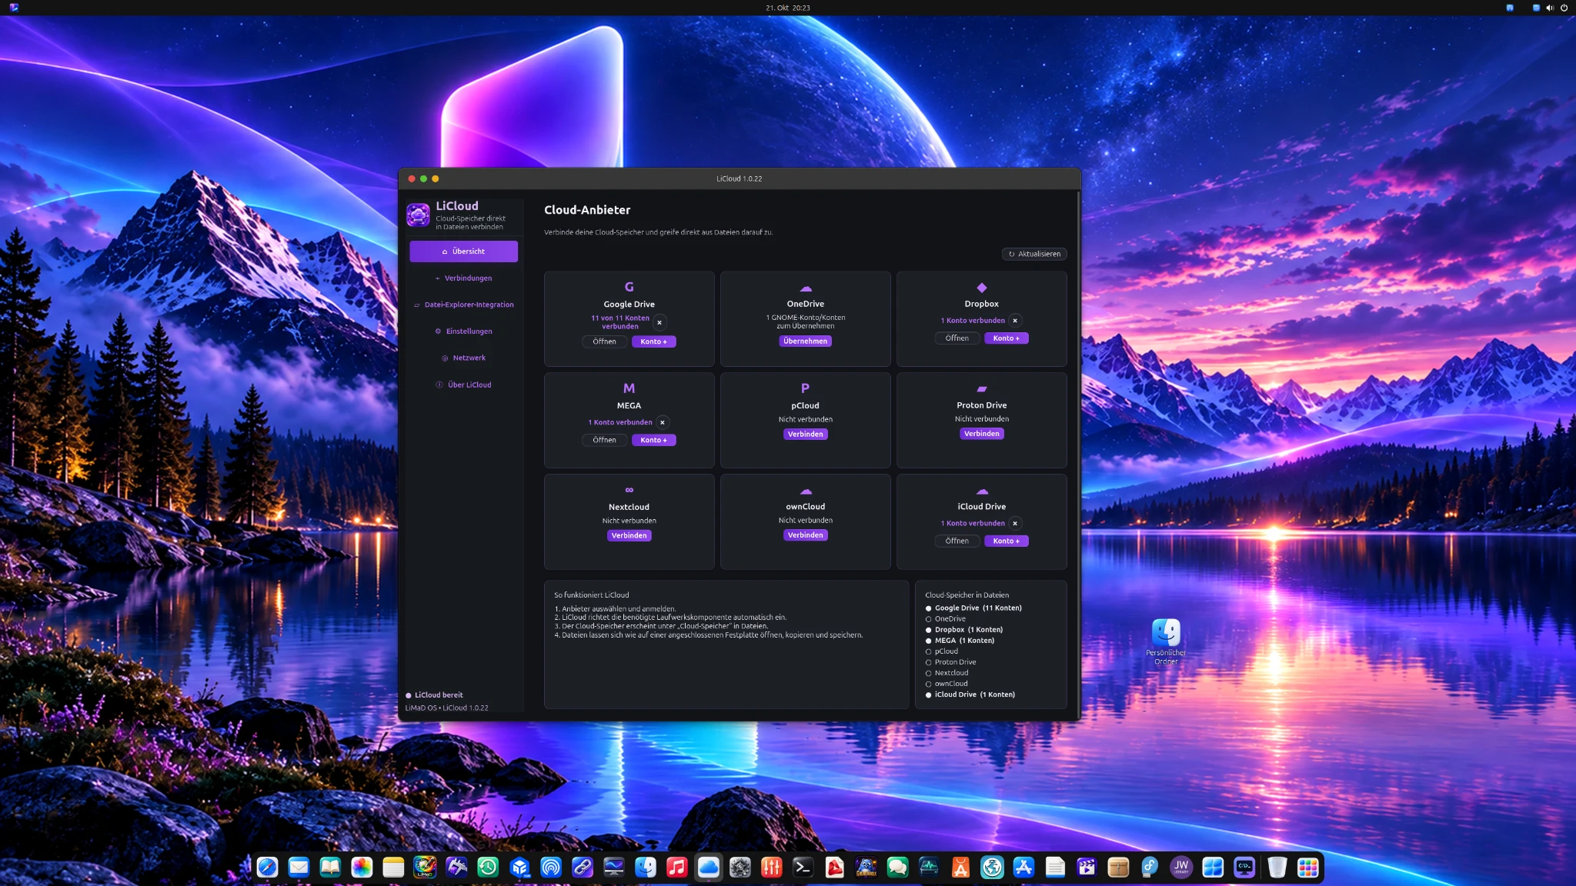Go to Datei-Explorer-Integration section
1576x886 pixels.
463,305
